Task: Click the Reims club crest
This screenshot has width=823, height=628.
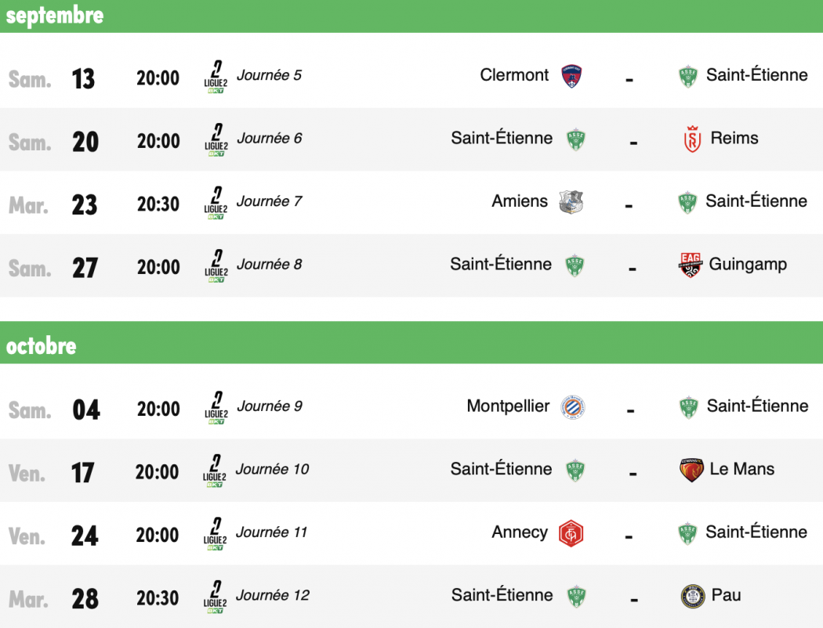Action: coord(692,139)
